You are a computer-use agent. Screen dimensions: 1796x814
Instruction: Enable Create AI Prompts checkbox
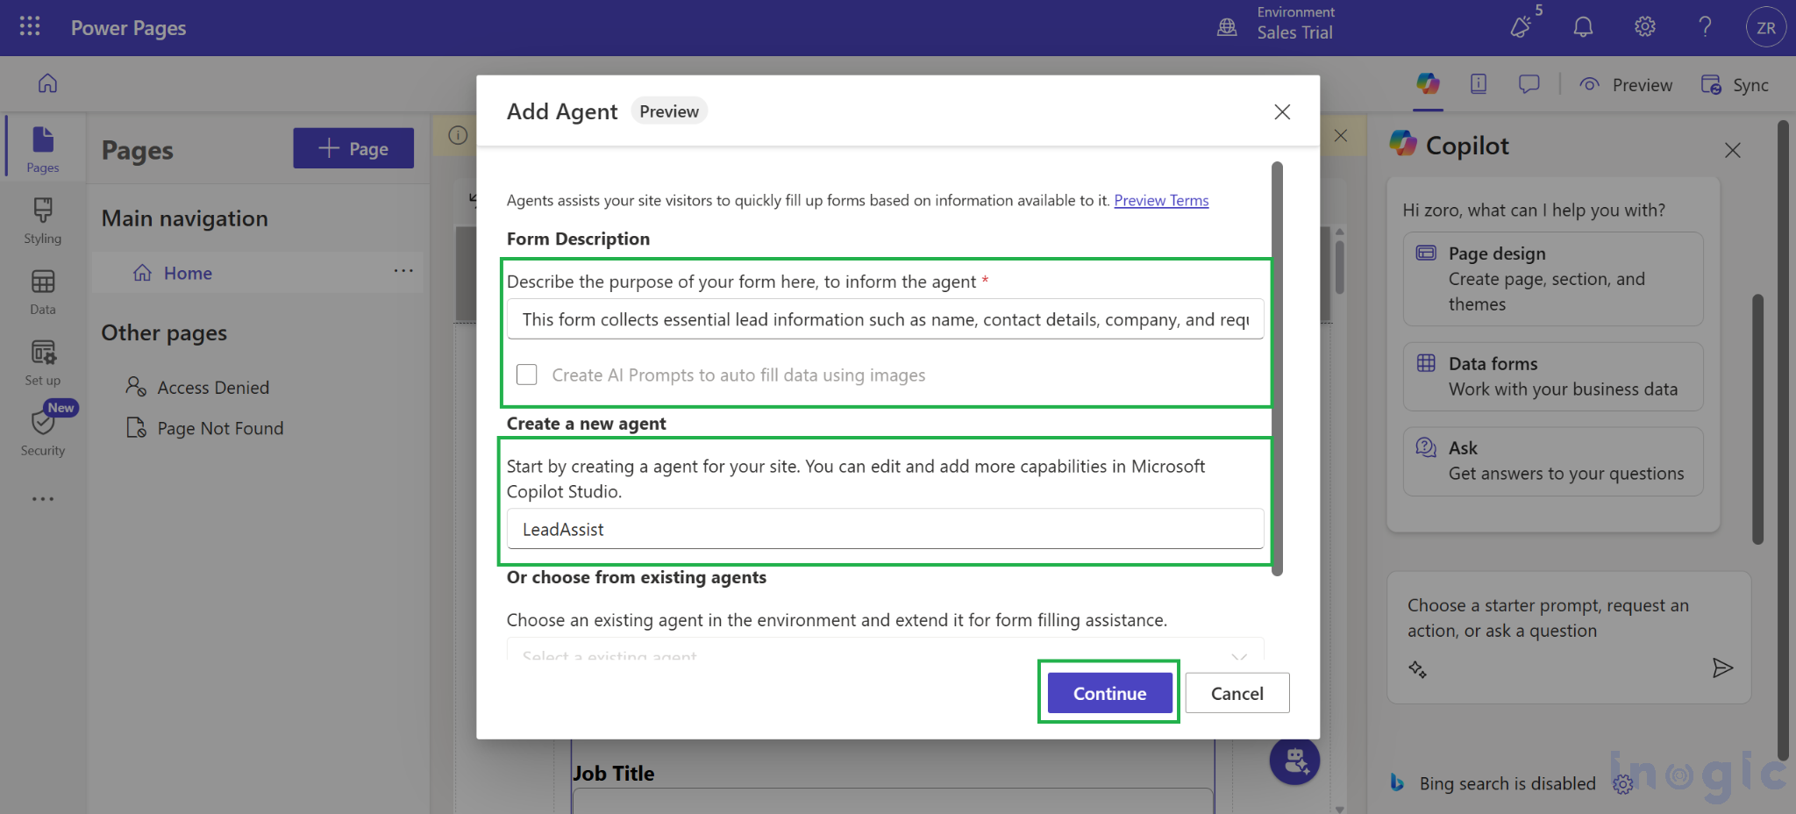pos(527,375)
